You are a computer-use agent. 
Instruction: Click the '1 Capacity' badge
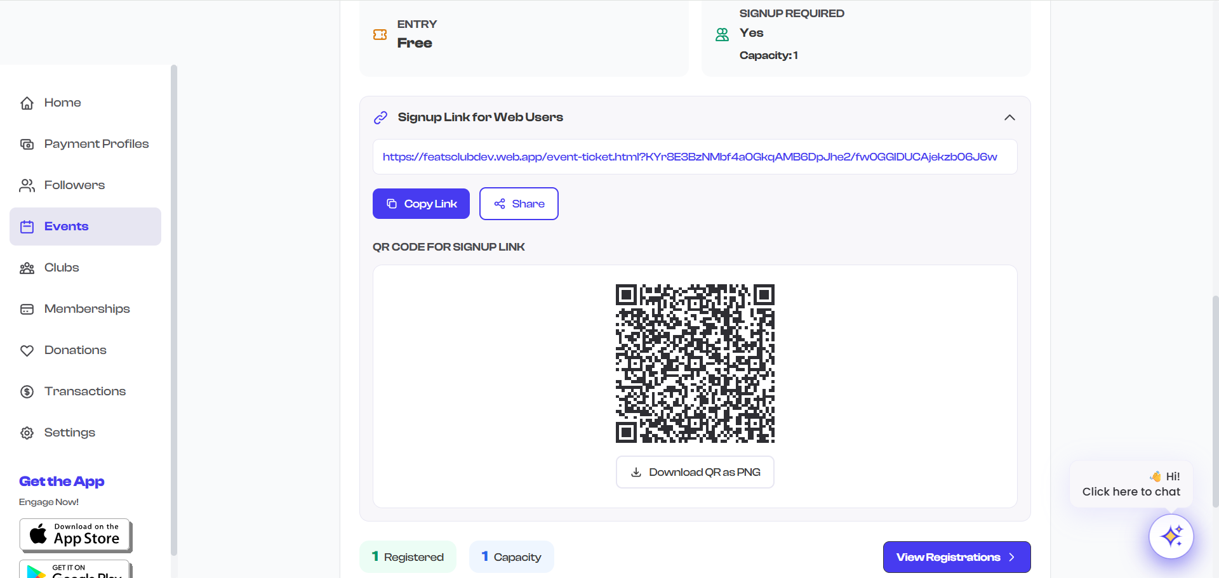click(x=512, y=557)
